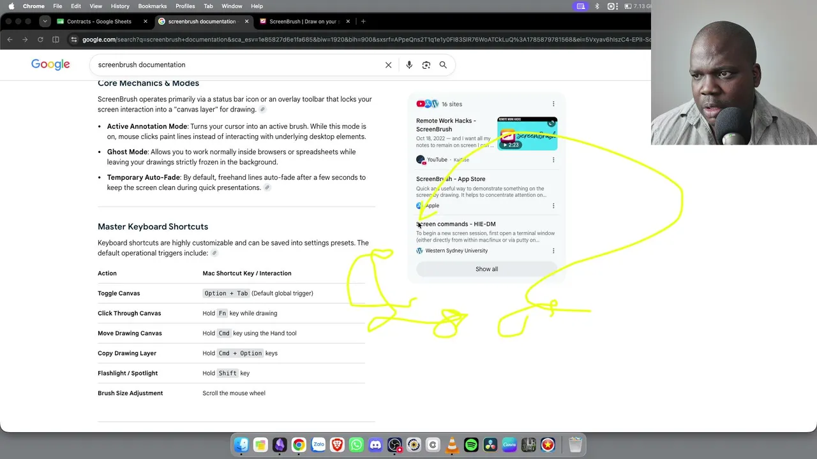The width and height of the screenshot is (817, 459).
Task: Click the "Master Keyboard Shortcuts" heading
Action: 153,227
